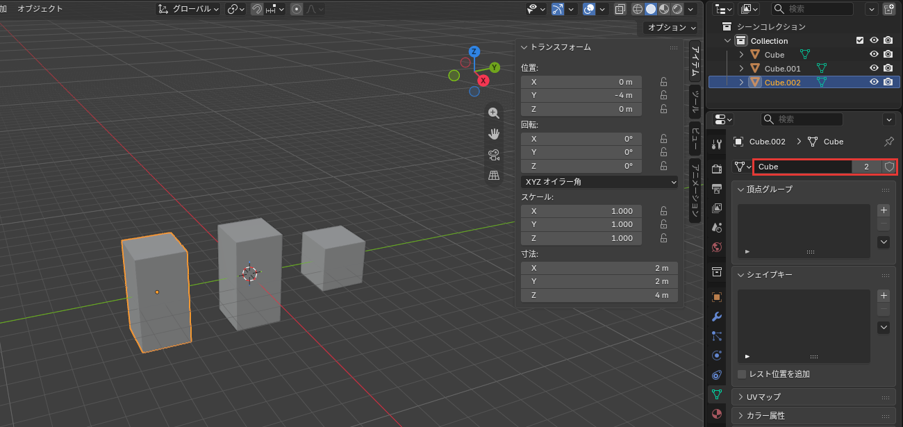Open the Modifier properties wrench icon
Image resolution: width=903 pixels, height=427 pixels.
coord(717,317)
